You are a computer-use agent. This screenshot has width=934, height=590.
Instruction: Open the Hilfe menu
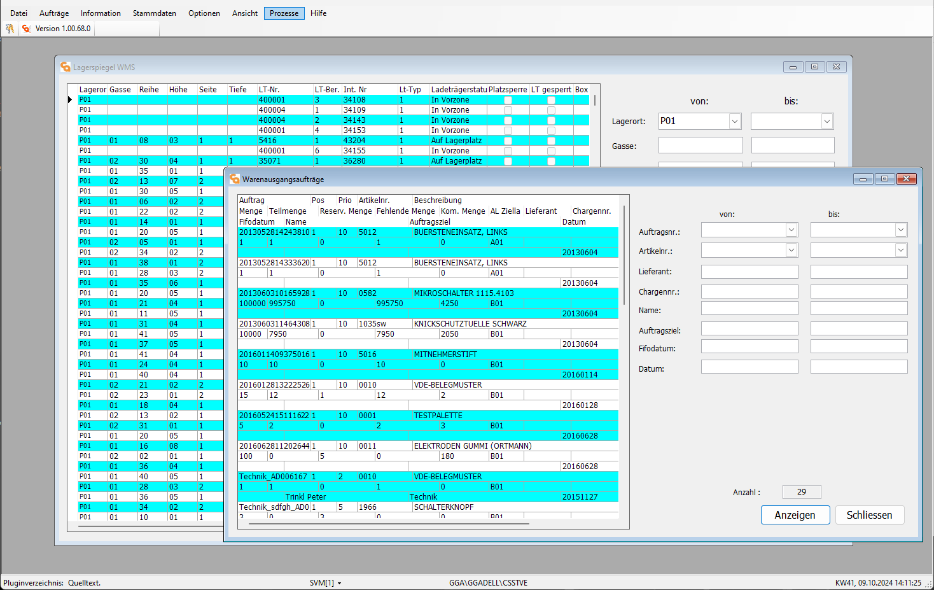tap(319, 13)
